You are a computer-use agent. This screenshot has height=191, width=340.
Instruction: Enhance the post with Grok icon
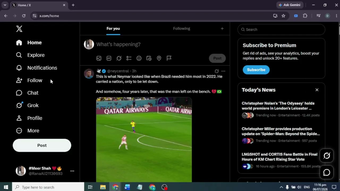click(119, 58)
